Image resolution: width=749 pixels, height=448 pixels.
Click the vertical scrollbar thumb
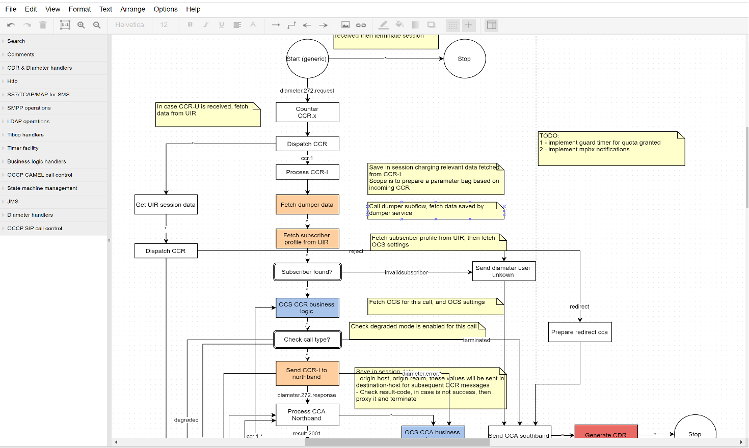(x=747, y=168)
